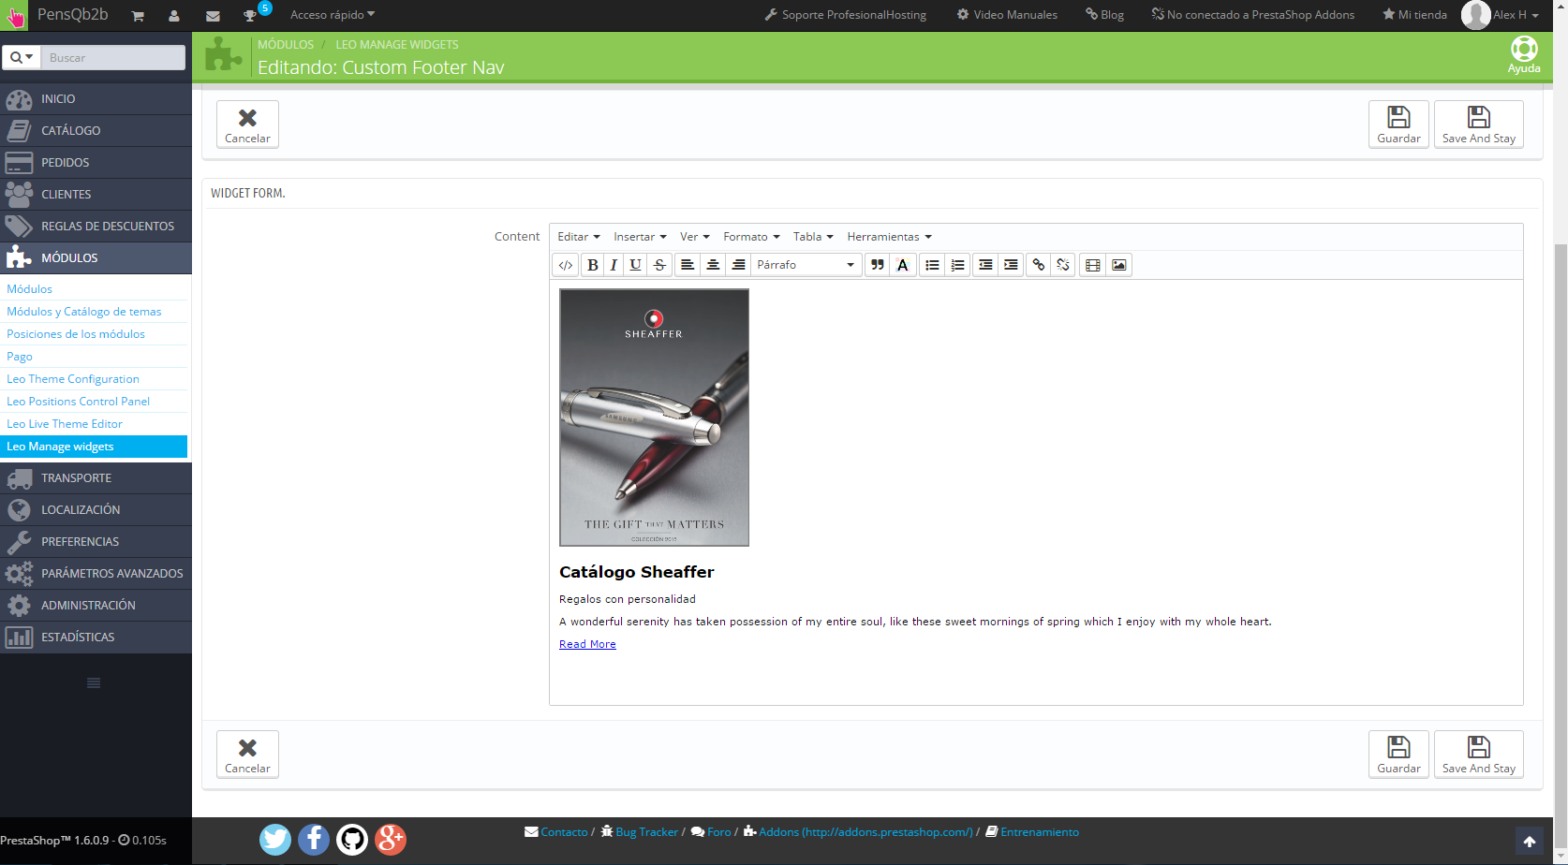The image size is (1568, 865).
Task: Open the Facebook icon in the footer
Action: [x=314, y=840]
